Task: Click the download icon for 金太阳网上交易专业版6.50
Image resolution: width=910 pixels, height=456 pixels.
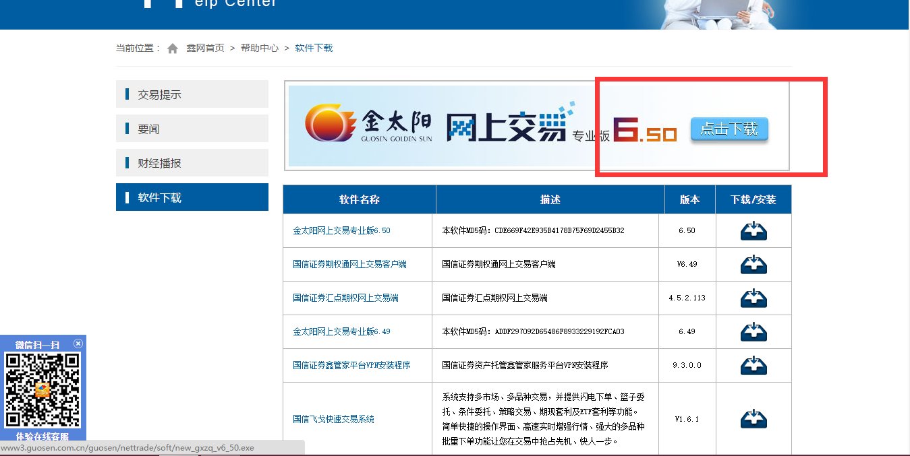Action: point(753,230)
